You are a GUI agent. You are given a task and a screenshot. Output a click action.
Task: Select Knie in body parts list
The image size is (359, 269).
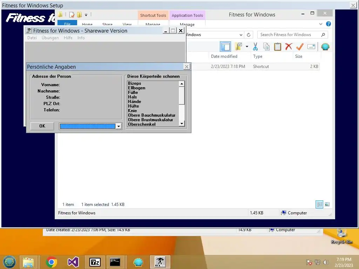132,111
